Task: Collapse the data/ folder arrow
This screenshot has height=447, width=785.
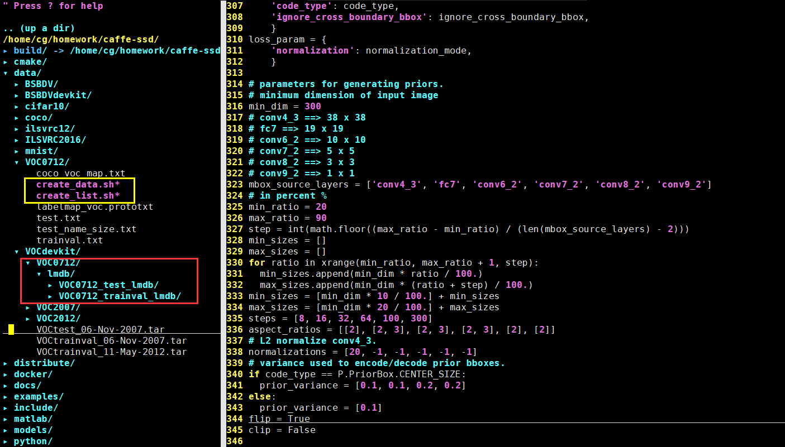Action: coord(6,73)
